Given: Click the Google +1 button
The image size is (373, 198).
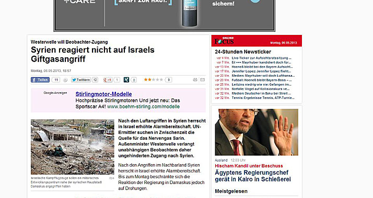Looking at the screenshot, I should (108, 80).
